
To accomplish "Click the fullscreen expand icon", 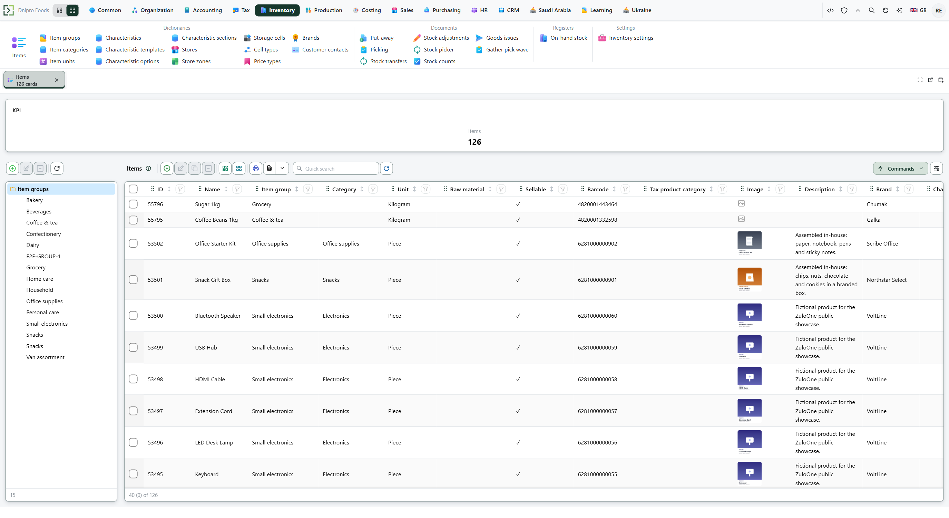I will (920, 80).
